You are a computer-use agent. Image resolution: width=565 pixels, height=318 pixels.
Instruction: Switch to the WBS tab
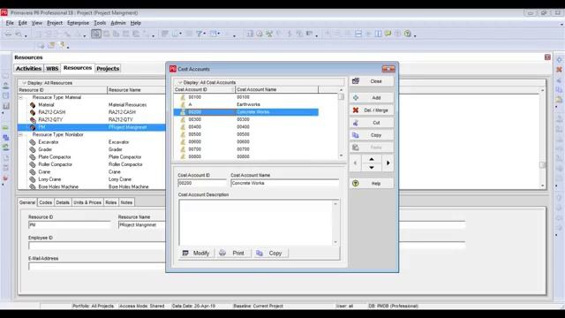[x=52, y=69]
